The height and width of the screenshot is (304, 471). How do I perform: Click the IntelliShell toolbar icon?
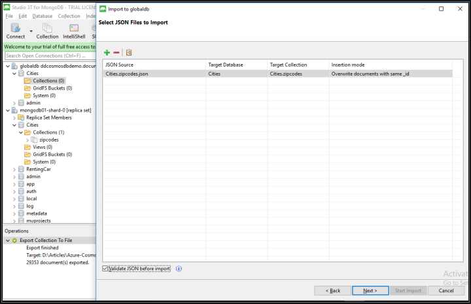click(x=74, y=28)
